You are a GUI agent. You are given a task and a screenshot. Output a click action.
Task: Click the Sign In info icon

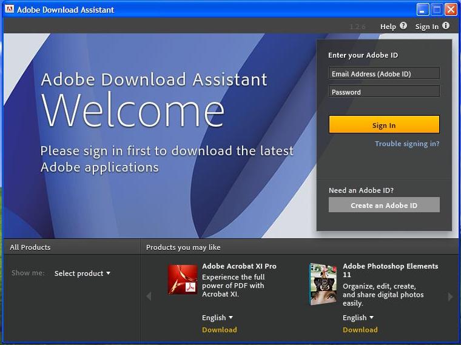tap(446, 26)
